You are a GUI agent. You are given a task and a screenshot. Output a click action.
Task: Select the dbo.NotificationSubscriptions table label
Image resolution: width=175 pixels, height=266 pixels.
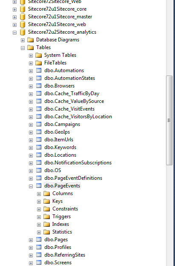click(x=78, y=163)
